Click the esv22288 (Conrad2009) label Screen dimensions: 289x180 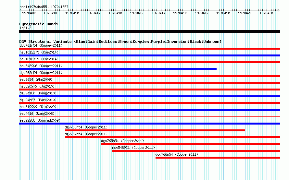tap(40, 120)
